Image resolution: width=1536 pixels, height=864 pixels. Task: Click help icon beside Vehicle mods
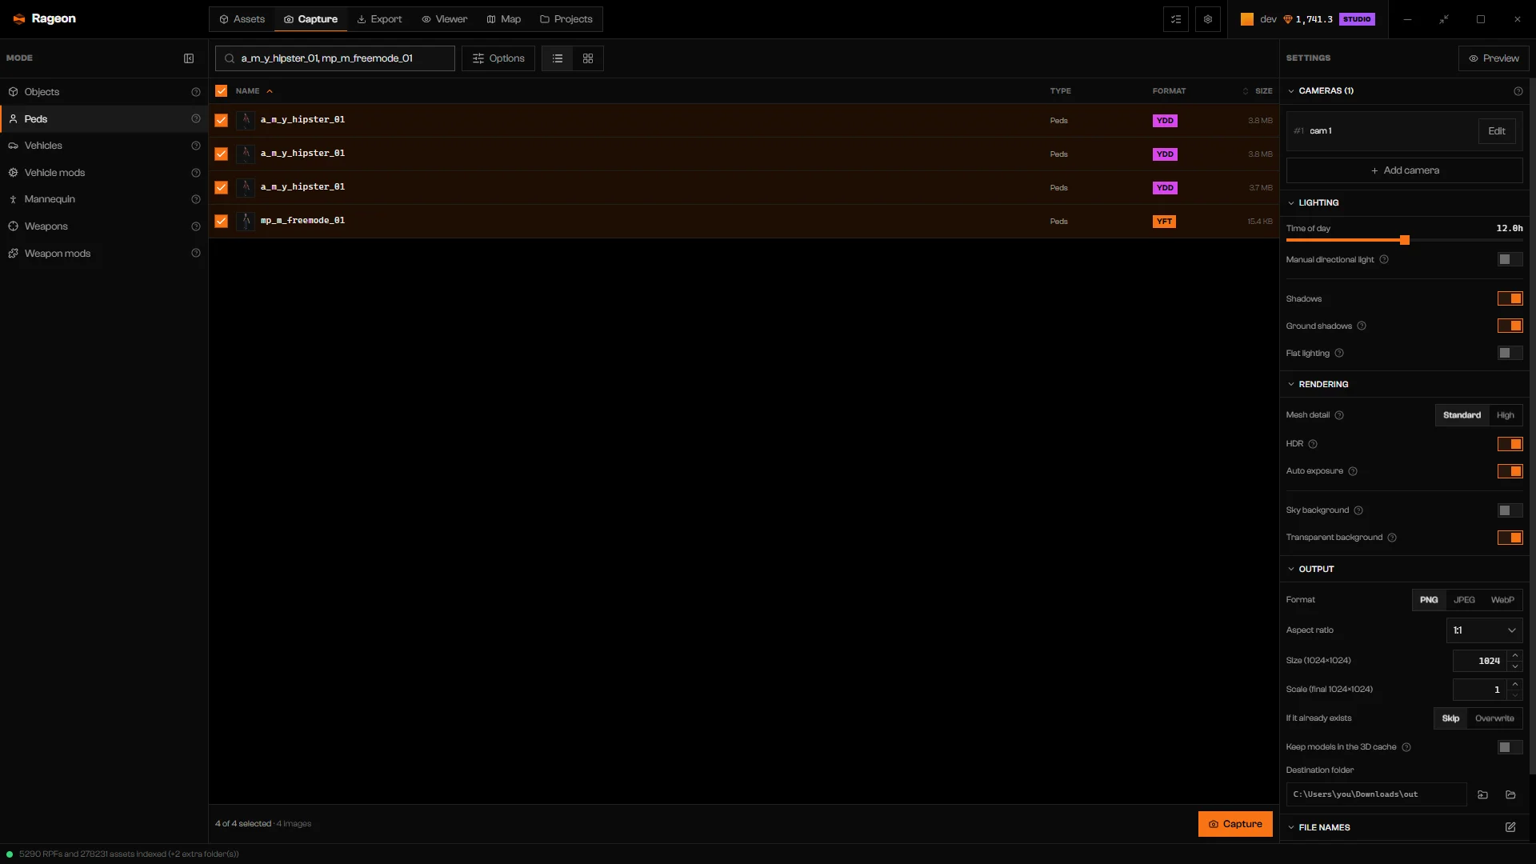(x=196, y=173)
